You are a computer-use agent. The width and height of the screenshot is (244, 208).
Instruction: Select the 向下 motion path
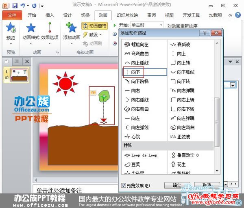pyautogui.click(x=145, y=72)
